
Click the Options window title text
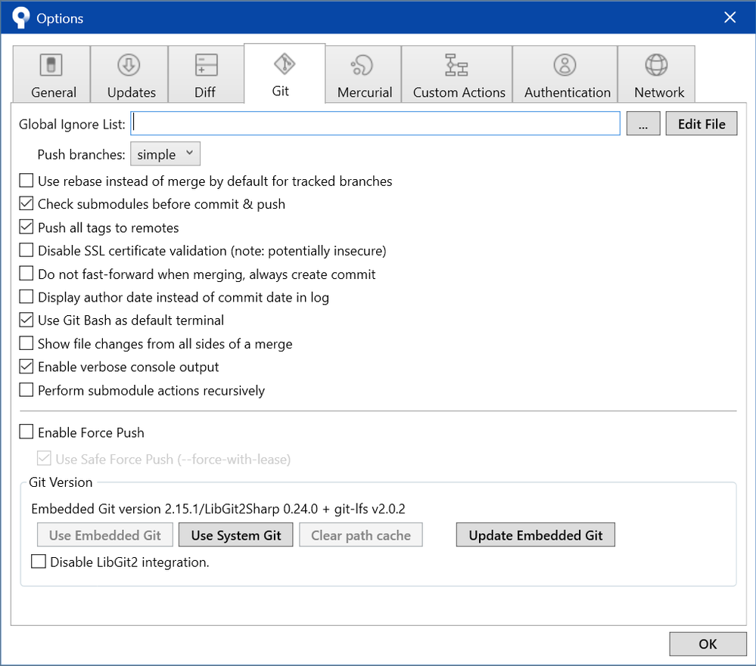click(x=60, y=18)
